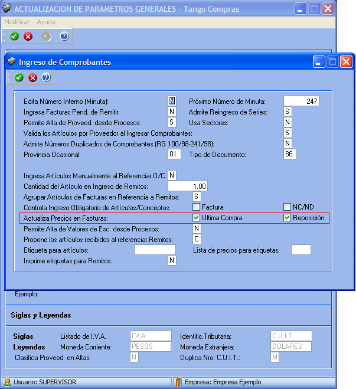Close the Tango Compras main window
The width and height of the screenshot is (356, 389).
coord(328,9)
